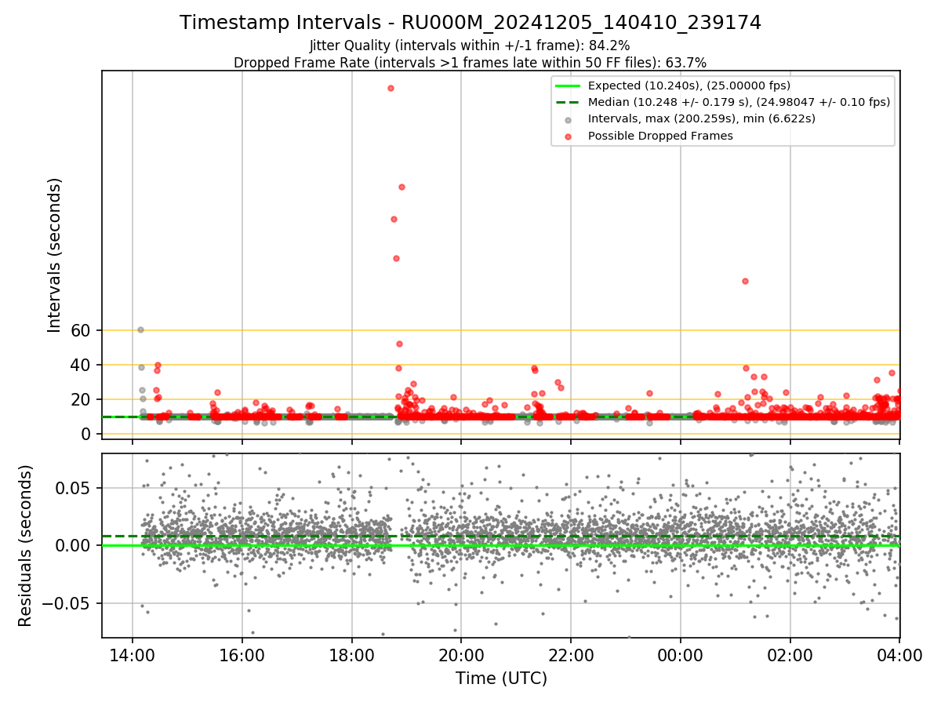Click the 14:00 x-axis tick label
The image size is (941, 706).
click(x=132, y=656)
